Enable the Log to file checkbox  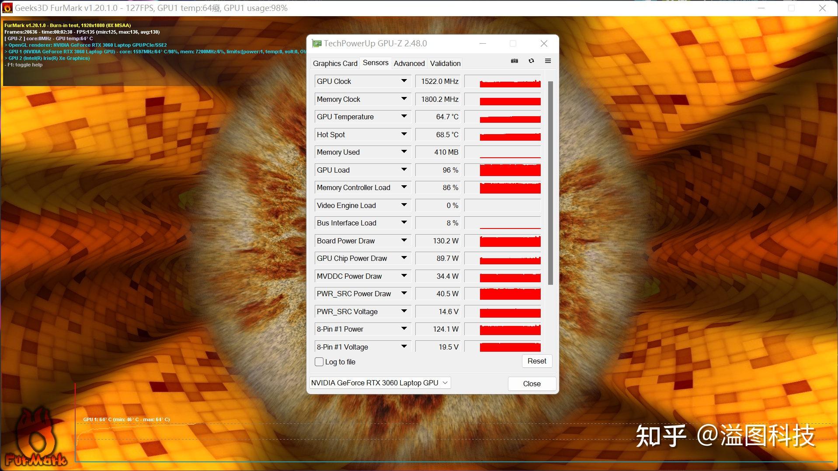pyautogui.click(x=319, y=362)
